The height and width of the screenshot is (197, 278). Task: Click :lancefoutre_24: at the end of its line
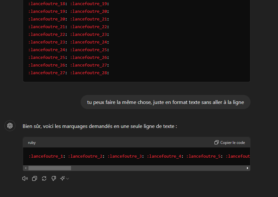[x=90, y=42]
